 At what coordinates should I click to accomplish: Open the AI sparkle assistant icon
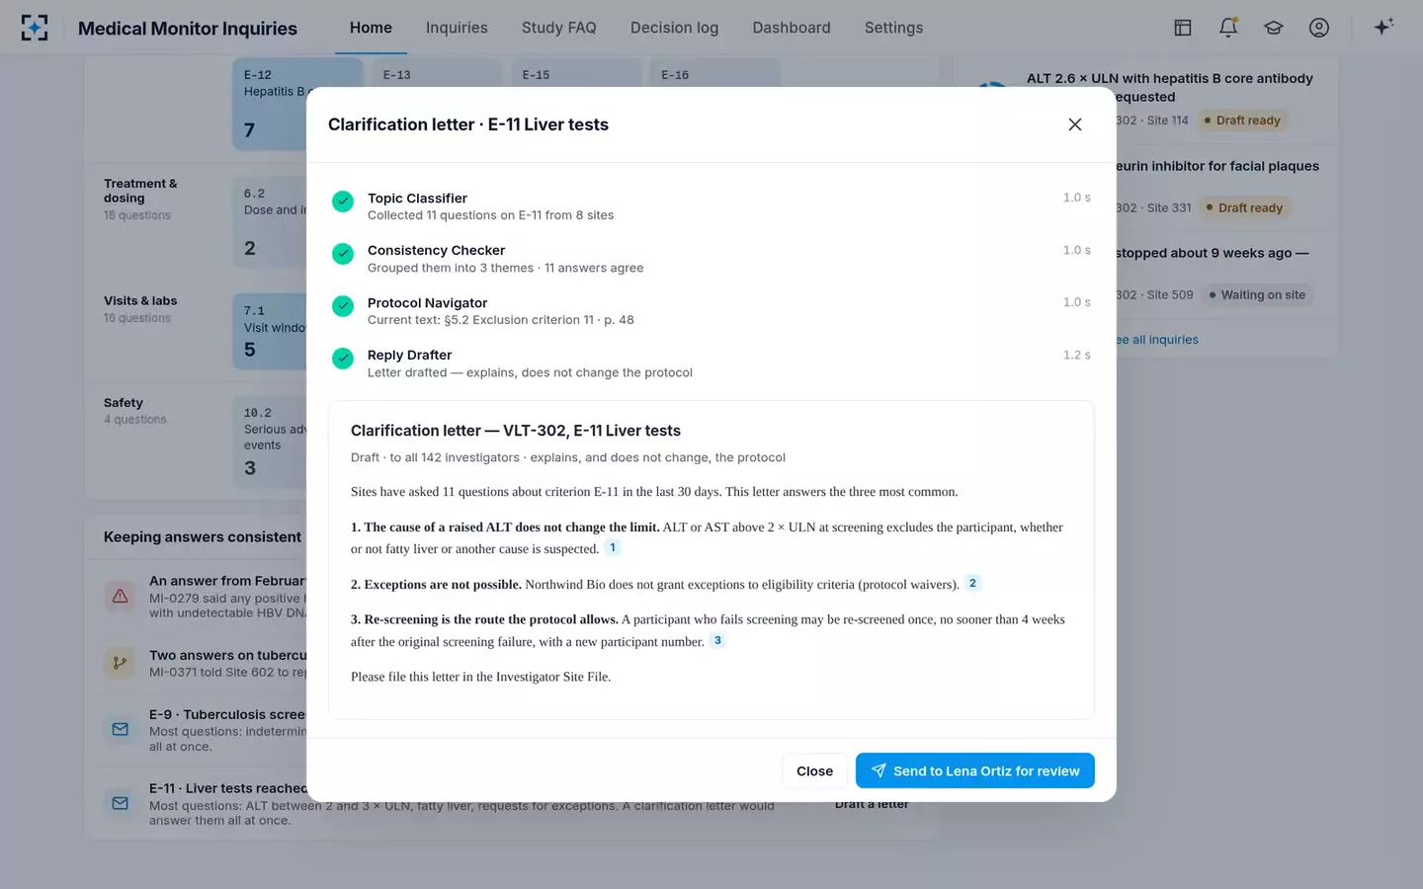(x=1383, y=27)
